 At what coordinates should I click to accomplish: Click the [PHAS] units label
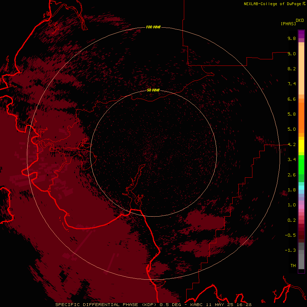tap(288, 24)
